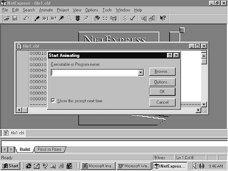This screenshot has height=171, width=228.
Task: Click the file1.cbl horizontal scroll left arrow
Action: (x=19, y=110)
